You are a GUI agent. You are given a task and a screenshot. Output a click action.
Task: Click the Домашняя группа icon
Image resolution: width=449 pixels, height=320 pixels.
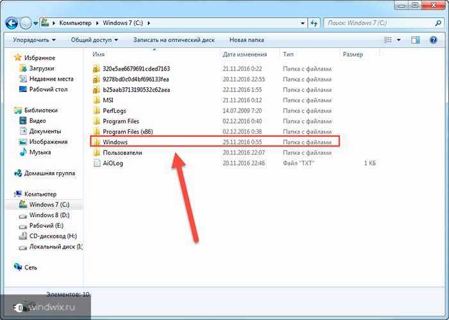pyautogui.click(x=18, y=173)
